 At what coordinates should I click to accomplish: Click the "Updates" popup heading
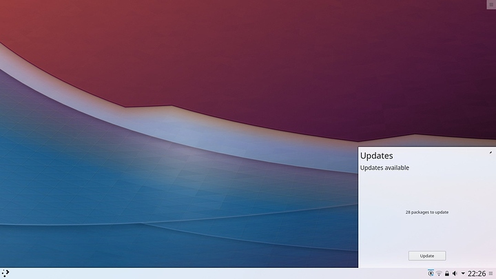click(377, 156)
